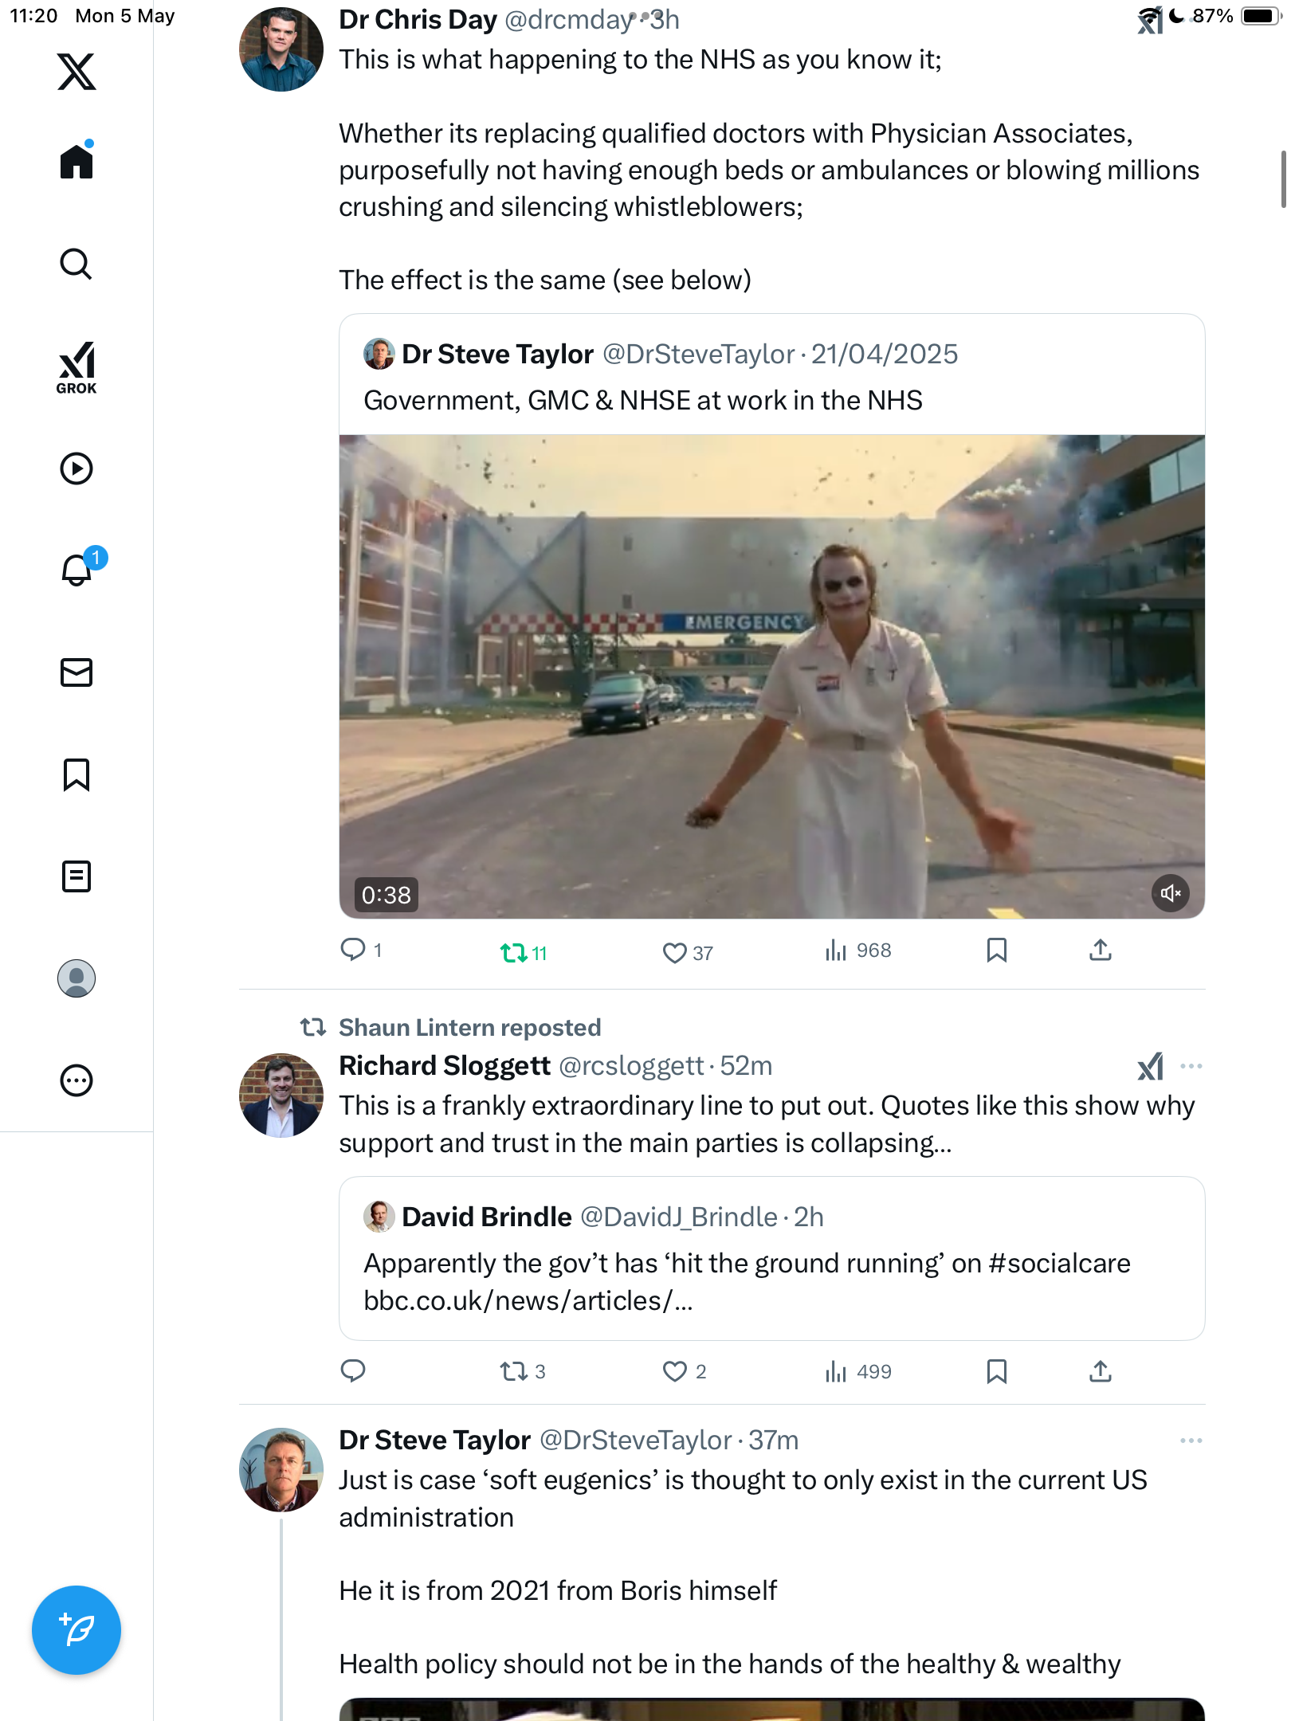Open Grok from the sidebar
This screenshot has height=1721, width=1291.
pos(77,367)
